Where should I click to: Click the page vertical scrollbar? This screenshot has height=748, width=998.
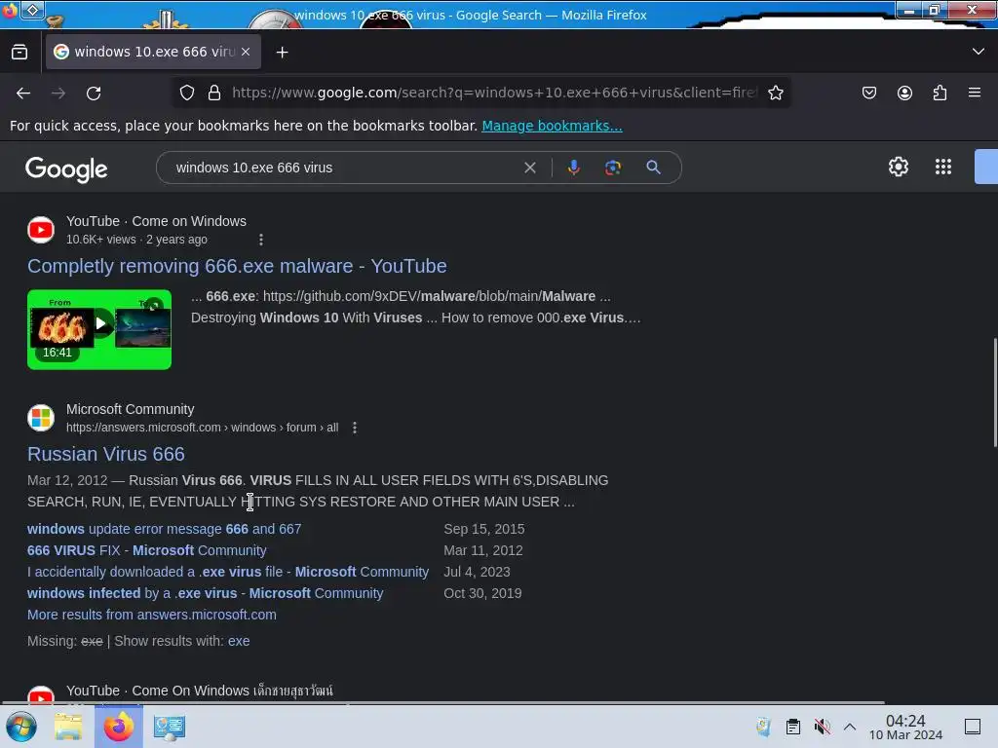[995, 393]
